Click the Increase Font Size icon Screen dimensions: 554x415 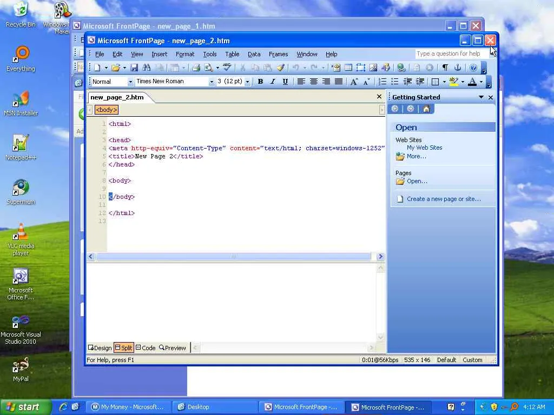pyautogui.click(x=354, y=82)
